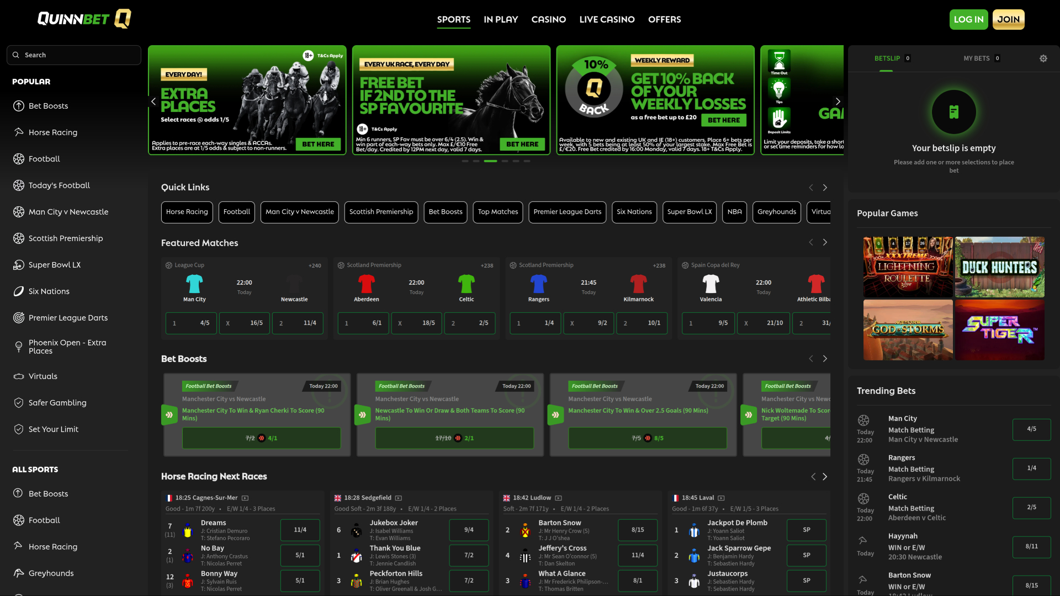Show more Featured Matches via the right arrow
The image size is (1060, 596).
(x=825, y=242)
